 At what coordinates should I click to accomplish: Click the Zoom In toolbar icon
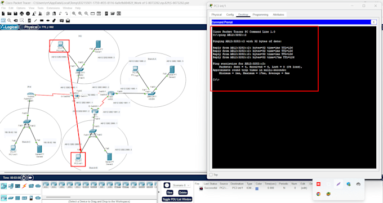pos(74,13)
